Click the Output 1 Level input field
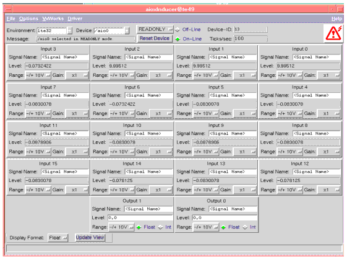The height and width of the screenshot is (257, 347). point(140,218)
